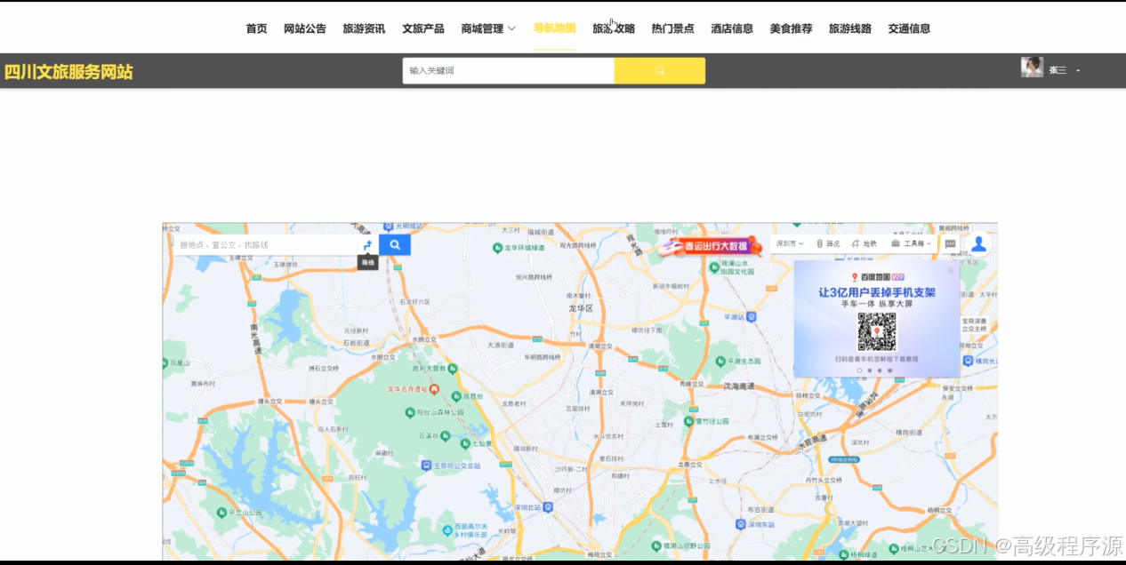Click the 观澜山水田园文化园 marker
Viewport: 1126px width, 565px height.
tap(715, 267)
